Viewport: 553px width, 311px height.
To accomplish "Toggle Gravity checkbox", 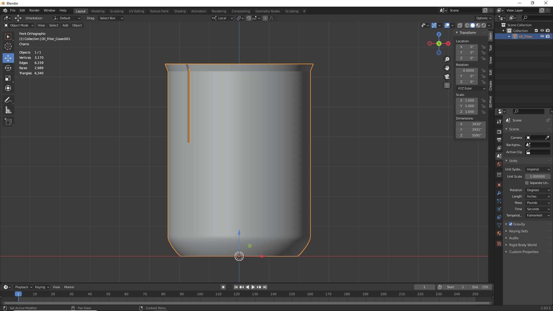I will tap(511, 224).
